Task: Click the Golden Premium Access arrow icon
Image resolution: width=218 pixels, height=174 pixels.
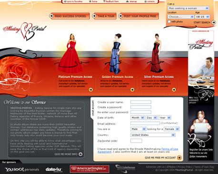Action: coord(132,90)
